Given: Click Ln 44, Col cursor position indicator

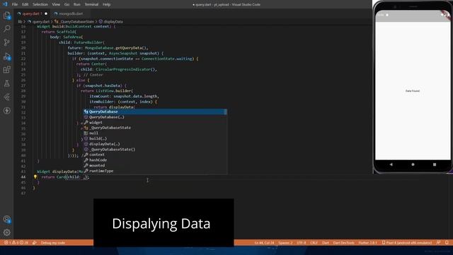Looking at the screenshot, I should click(264, 242).
